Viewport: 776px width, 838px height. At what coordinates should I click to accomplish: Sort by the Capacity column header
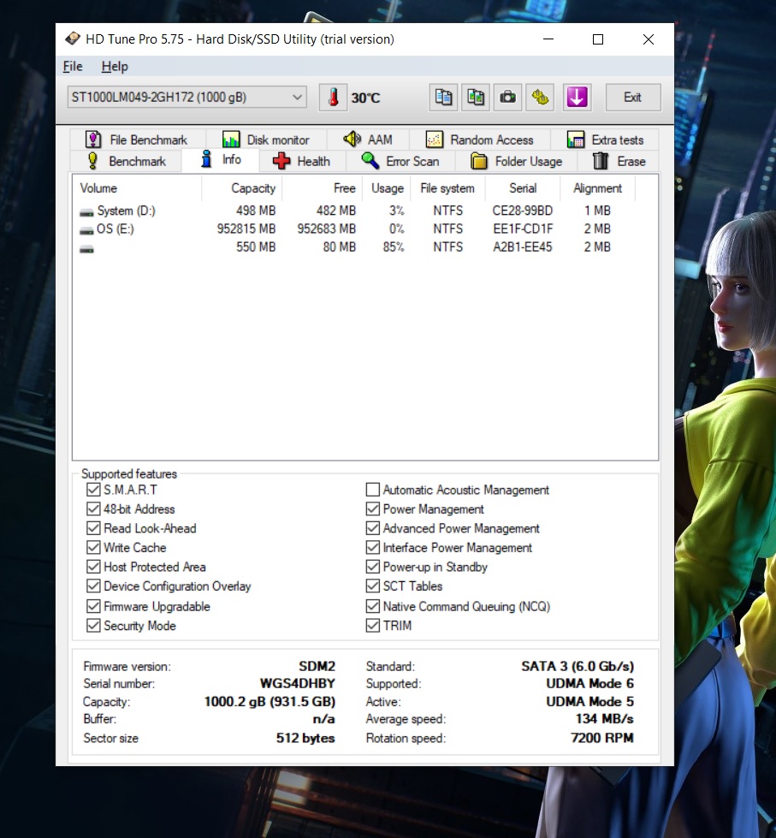pos(241,188)
